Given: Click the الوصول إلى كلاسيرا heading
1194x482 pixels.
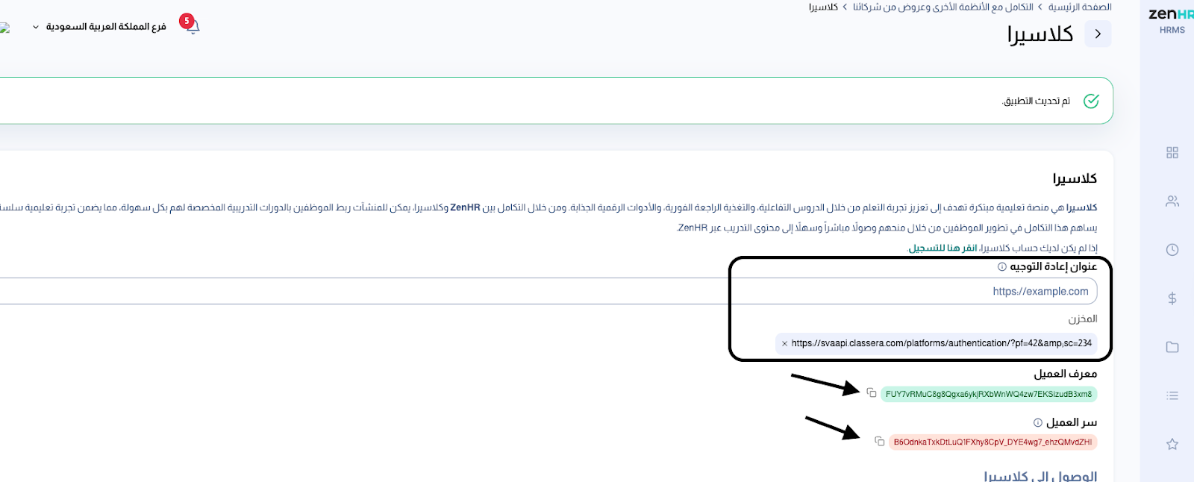Looking at the screenshot, I should (x=1040, y=475).
